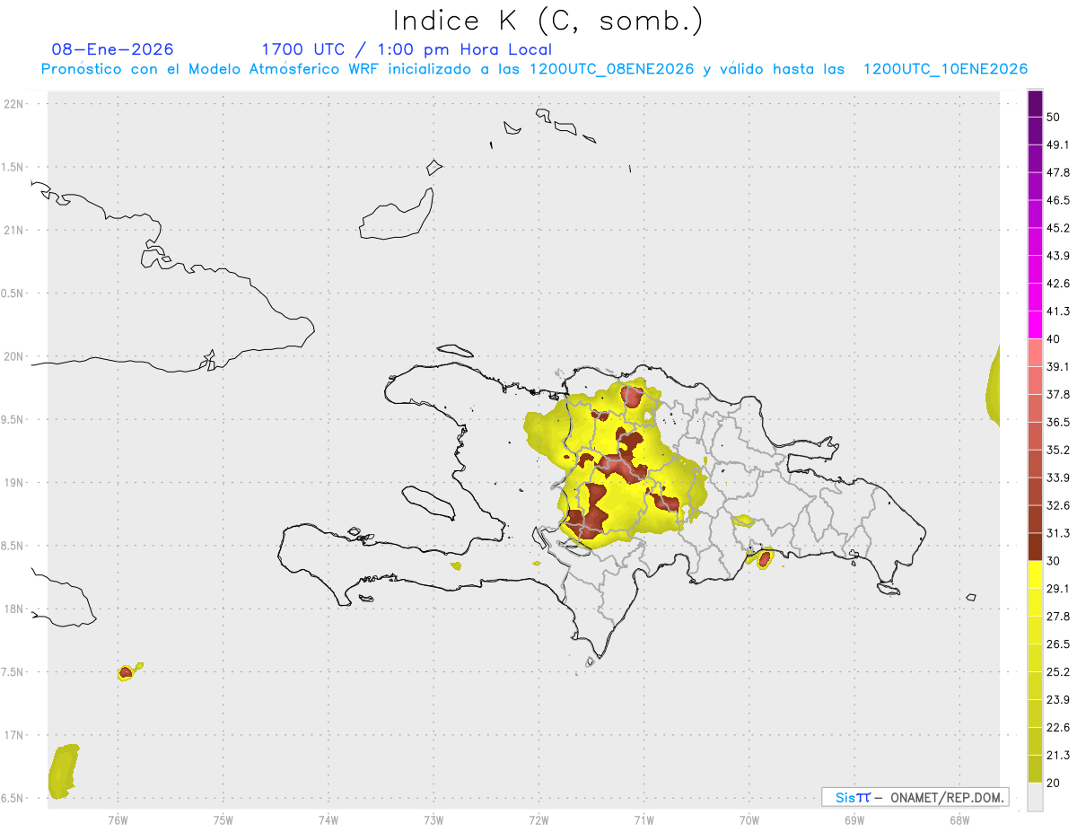Click the colorbar label "40"

pos(1054,339)
